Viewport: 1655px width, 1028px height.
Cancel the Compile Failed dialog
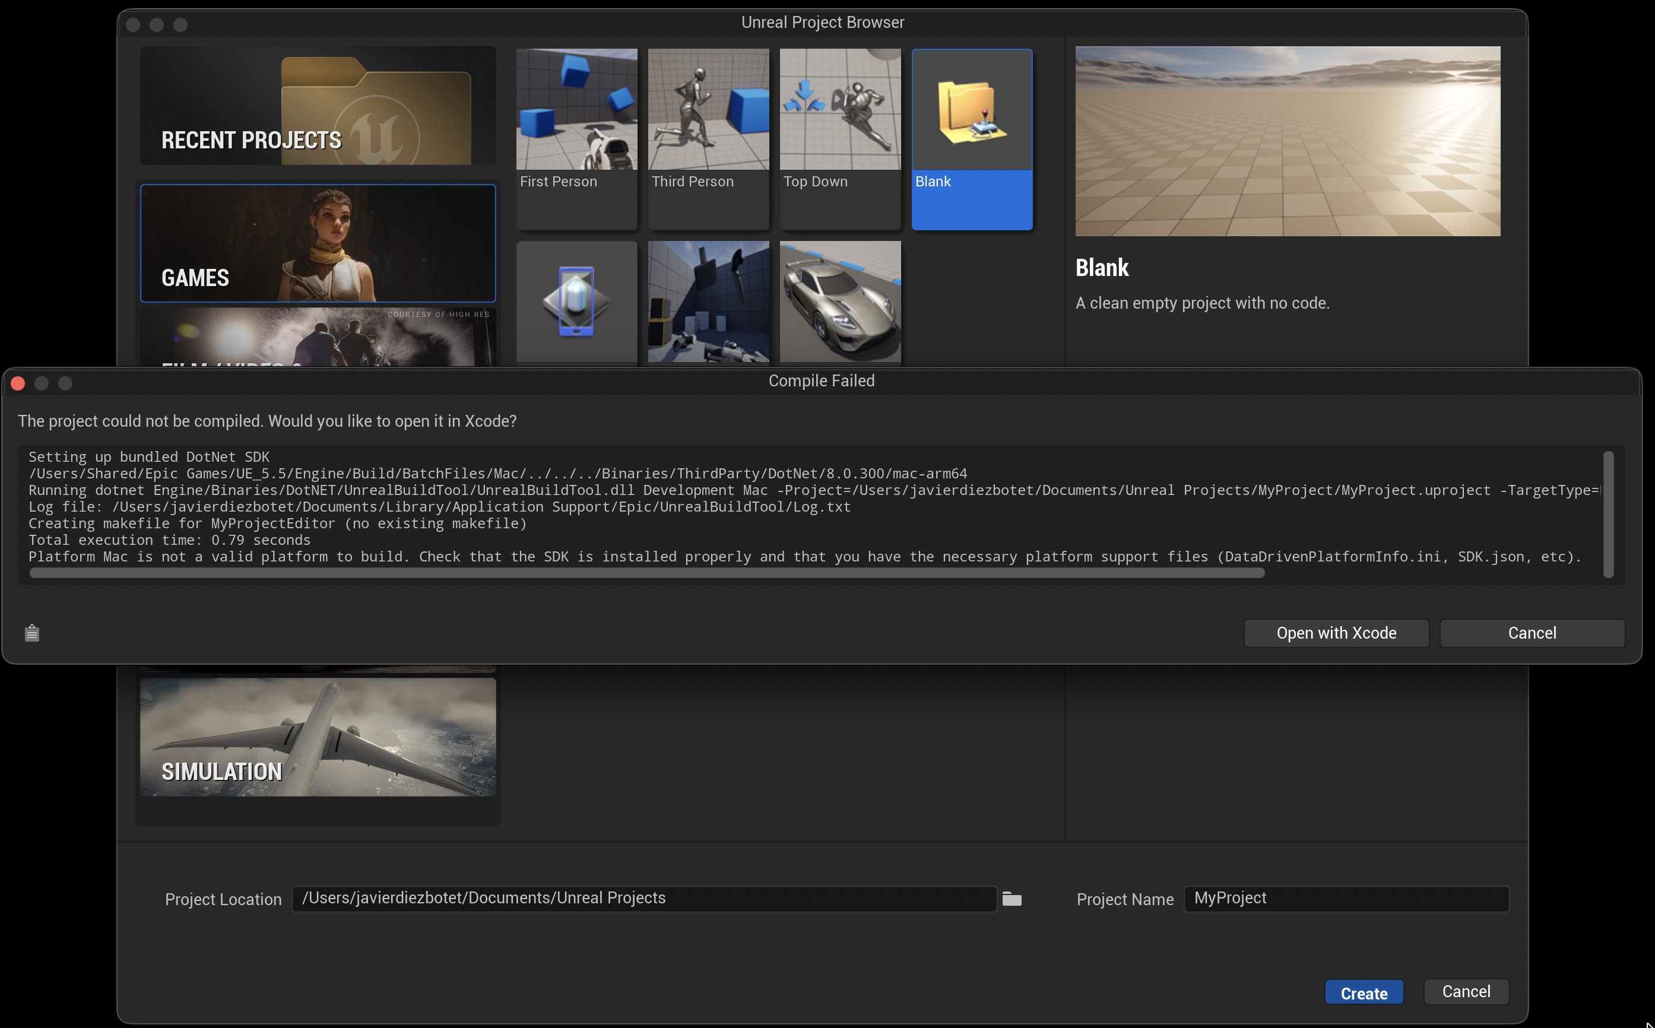tap(1532, 633)
